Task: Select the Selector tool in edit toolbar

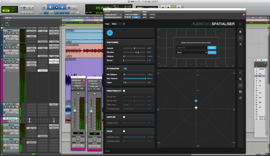Action: [x=56, y=7]
